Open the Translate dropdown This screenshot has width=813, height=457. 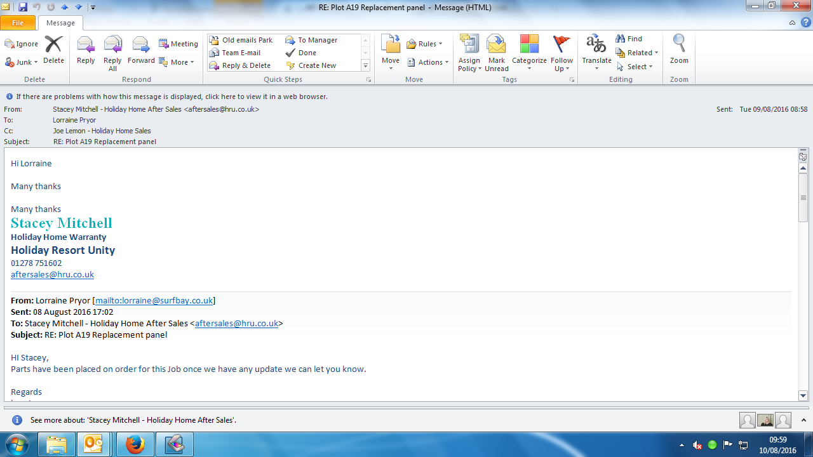(x=596, y=53)
